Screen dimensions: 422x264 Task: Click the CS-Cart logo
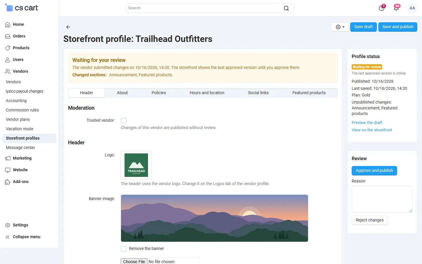pos(21,8)
